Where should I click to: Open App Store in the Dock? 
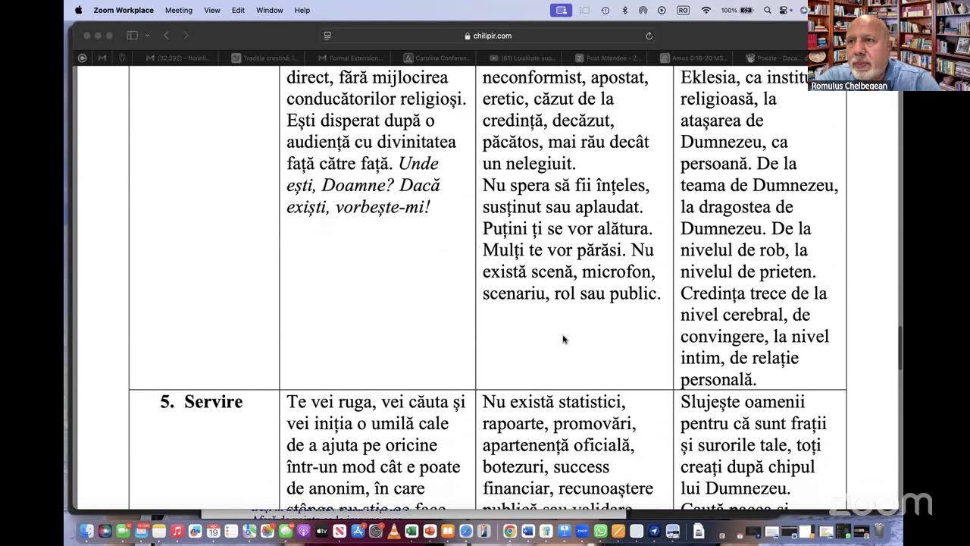358,531
